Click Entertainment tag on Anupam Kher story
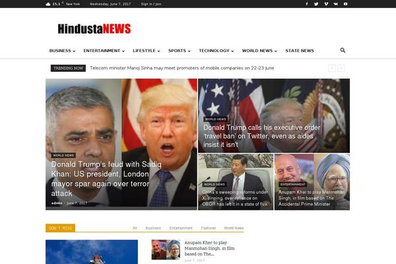The width and height of the screenshot is (396, 264). 292,184
